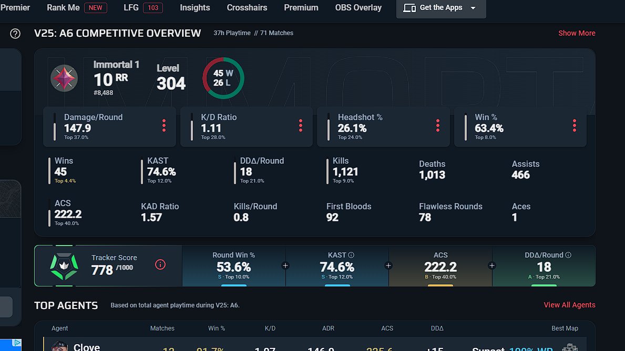Click the Aces 1 stat
Screen dimensions: 625x351
[521, 212]
